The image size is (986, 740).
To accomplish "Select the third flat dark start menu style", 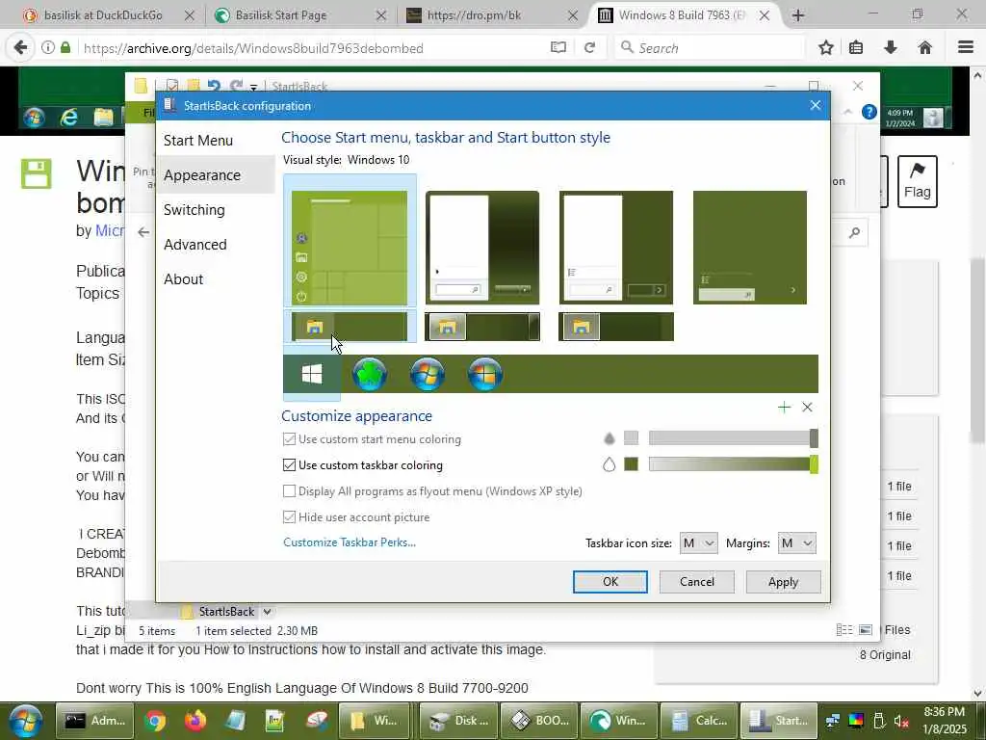I will (616, 248).
